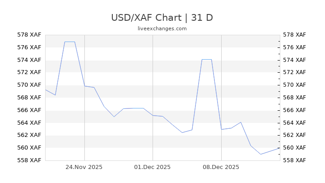Select the 570 XAF label on right axis
Screen dimensions: 325x183
(x=293, y=85)
